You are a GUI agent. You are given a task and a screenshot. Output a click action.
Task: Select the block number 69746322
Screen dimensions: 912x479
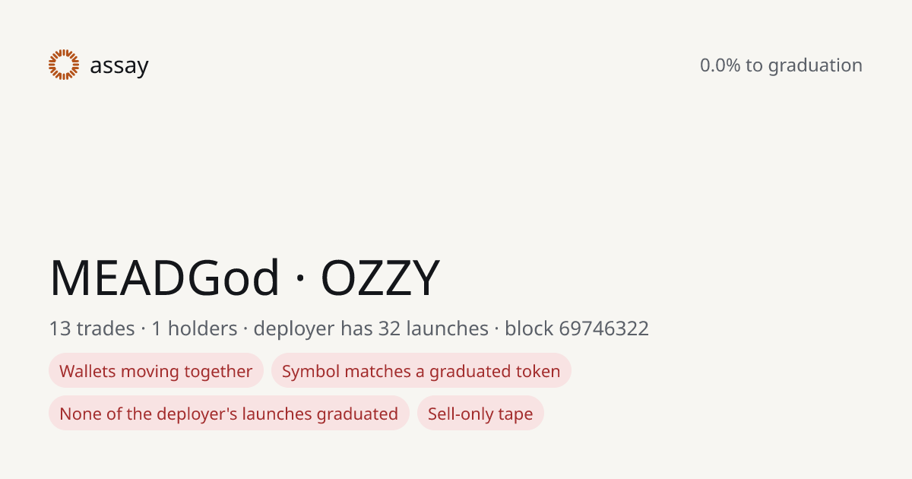pyautogui.click(x=604, y=328)
